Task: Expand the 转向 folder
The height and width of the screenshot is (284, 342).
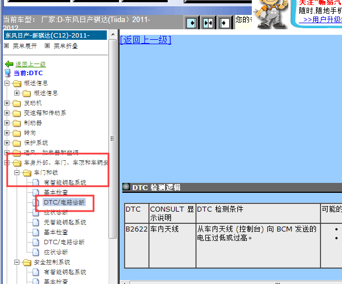Action: point(7,133)
